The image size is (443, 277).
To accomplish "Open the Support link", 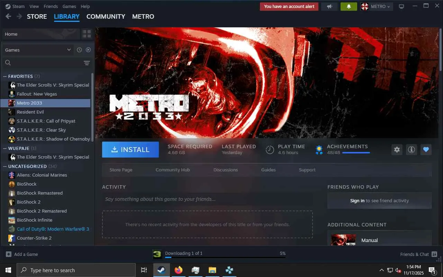I will pyautogui.click(x=307, y=170).
